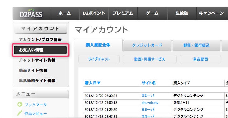Click デジタルコンテンツ in the 2012/11/21 row
228x118 pixels.
pyautogui.click(x=188, y=116)
